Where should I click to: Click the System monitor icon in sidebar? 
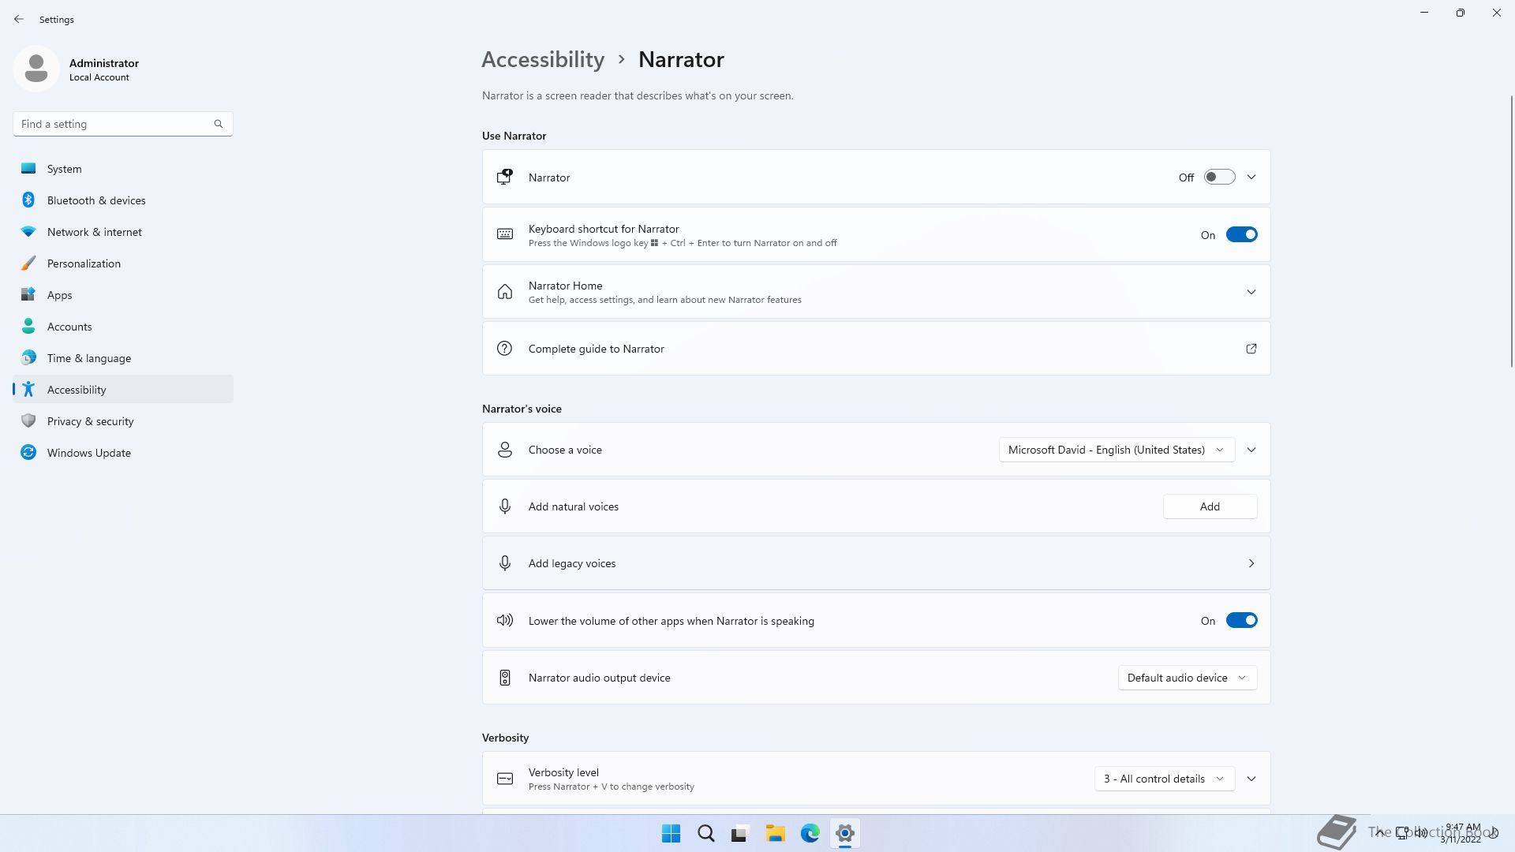(x=28, y=168)
